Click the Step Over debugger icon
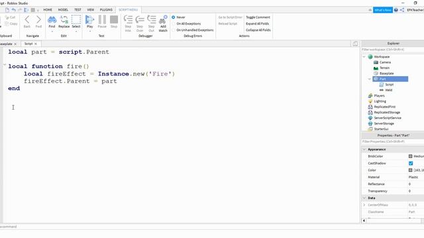This screenshot has width=424, height=238. (140, 20)
